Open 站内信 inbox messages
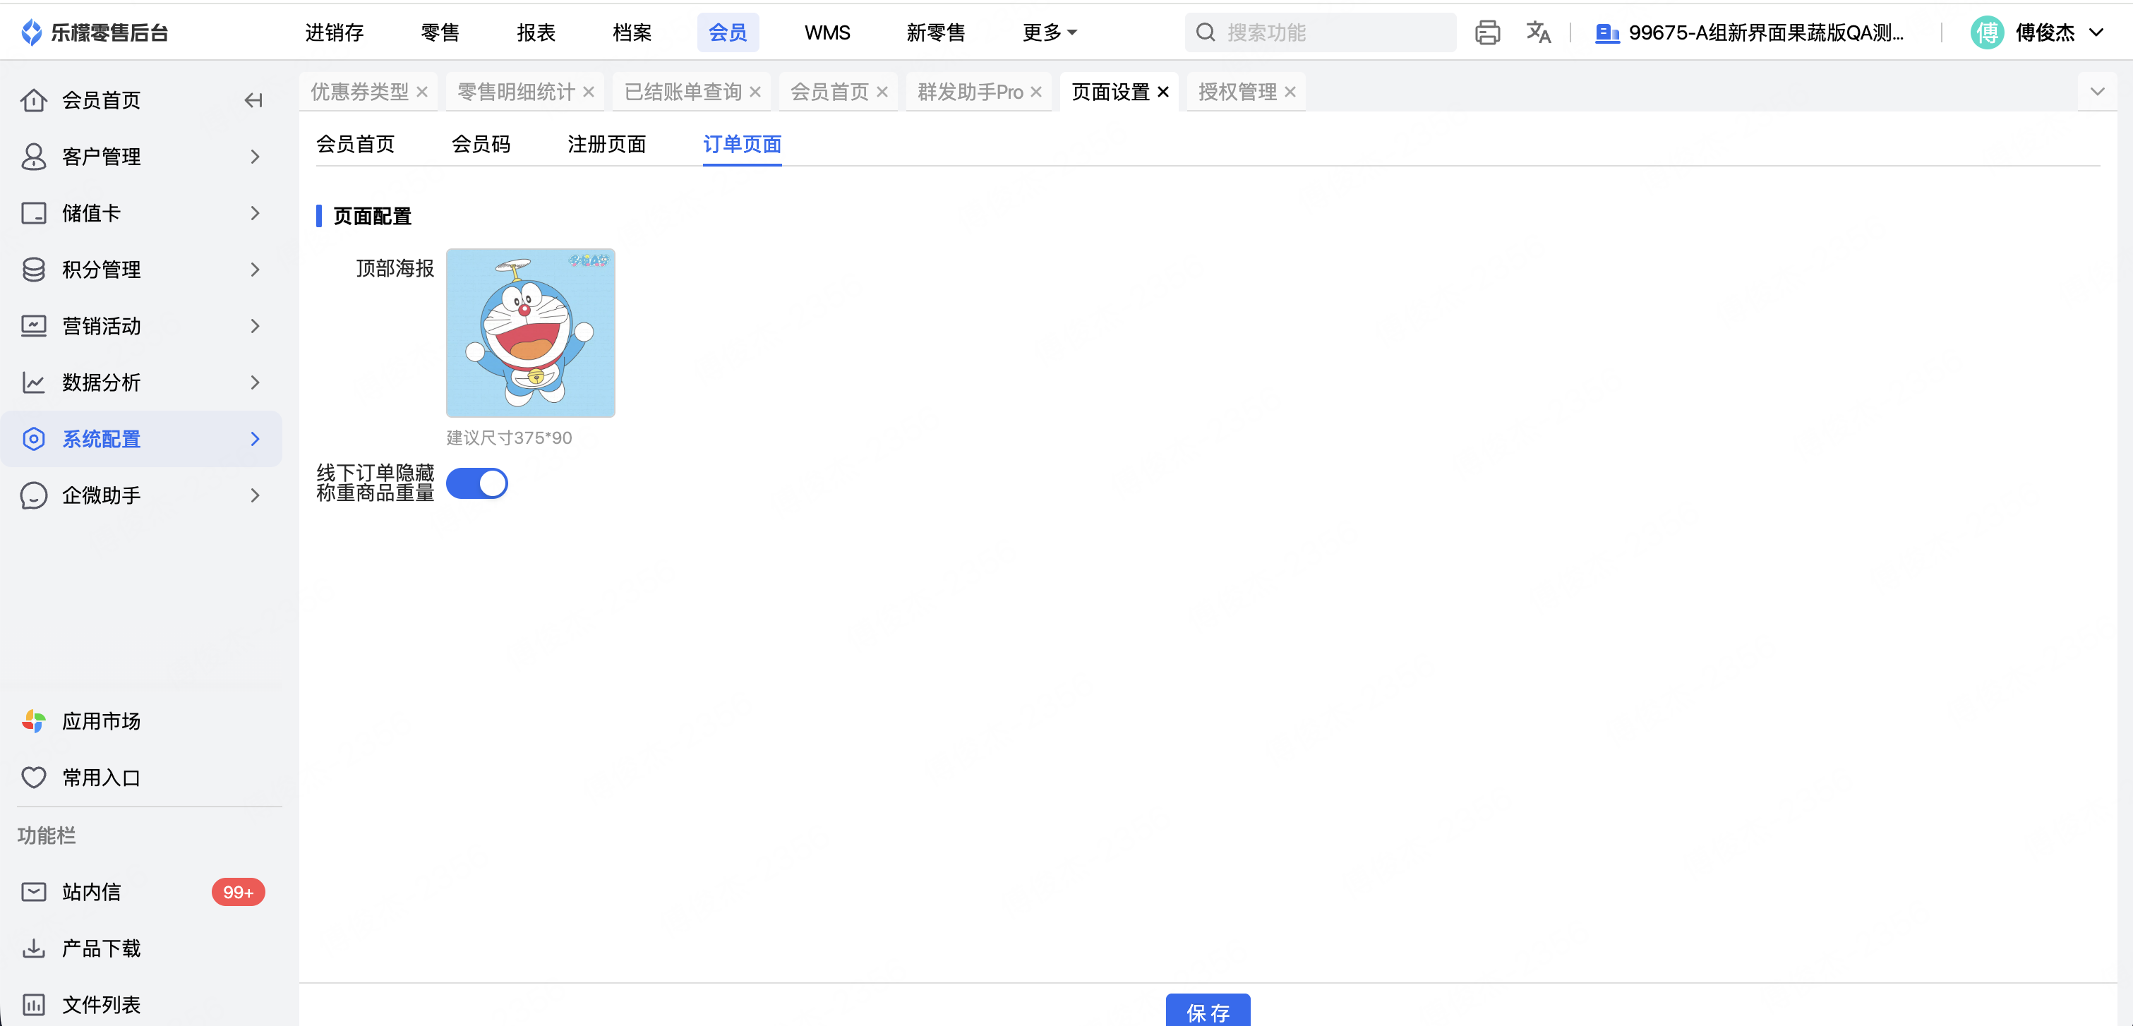The height and width of the screenshot is (1026, 2133). click(91, 891)
